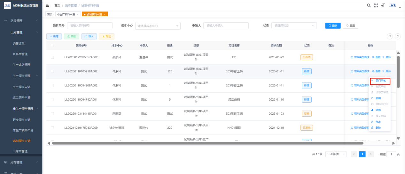Tick checkbox for LL20241219175043A009

52,127
